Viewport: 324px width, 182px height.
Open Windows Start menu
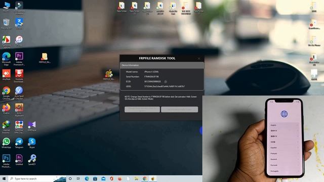(x=4, y=178)
